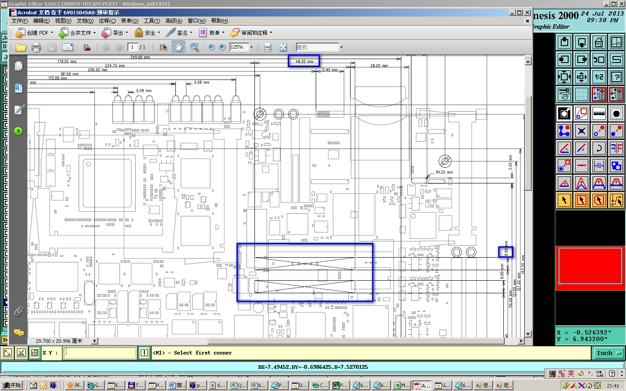Click the mirror F flip icon

(616, 148)
